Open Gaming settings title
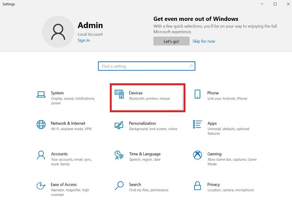This screenshot has height=201, width=292. coord(214,154)
